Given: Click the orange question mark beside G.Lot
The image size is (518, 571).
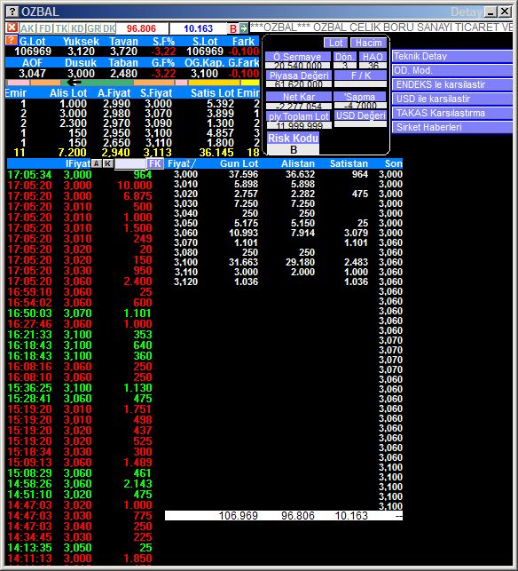Looking at the screenshot, I should [12, 40].
